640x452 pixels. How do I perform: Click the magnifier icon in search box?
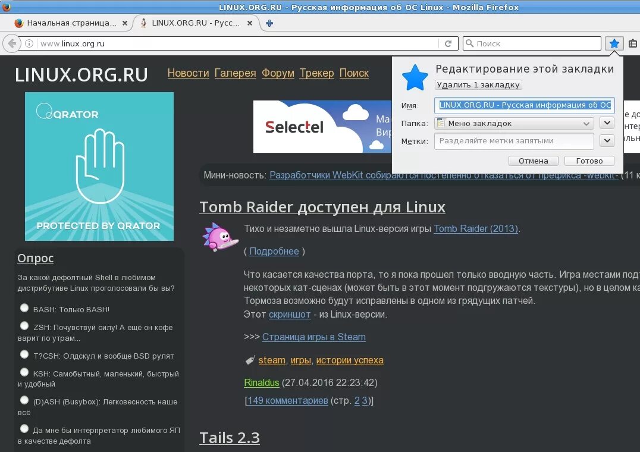(469, 43)
